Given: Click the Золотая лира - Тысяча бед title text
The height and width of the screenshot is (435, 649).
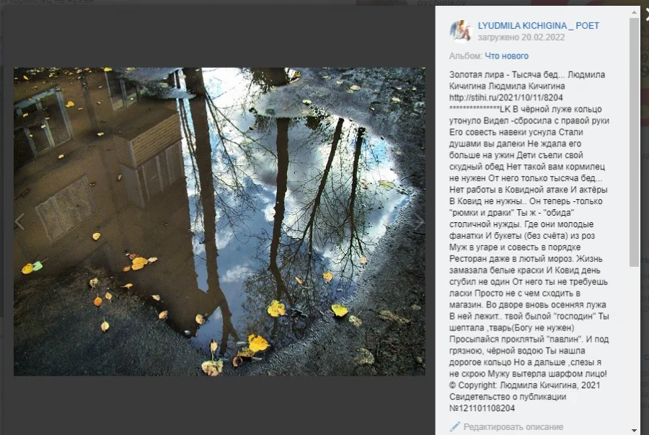Looking at the screenshot, I should pyautogui.click(x=507, y=74).
